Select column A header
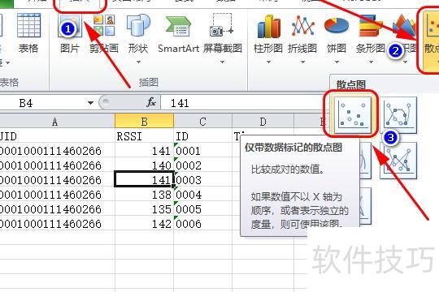The width and height of the screenshot is (439, 292). (x=57, y=122)
